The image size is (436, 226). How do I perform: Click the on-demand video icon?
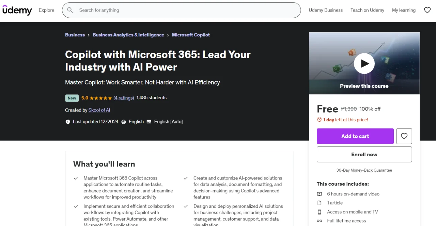pos(320,194)
